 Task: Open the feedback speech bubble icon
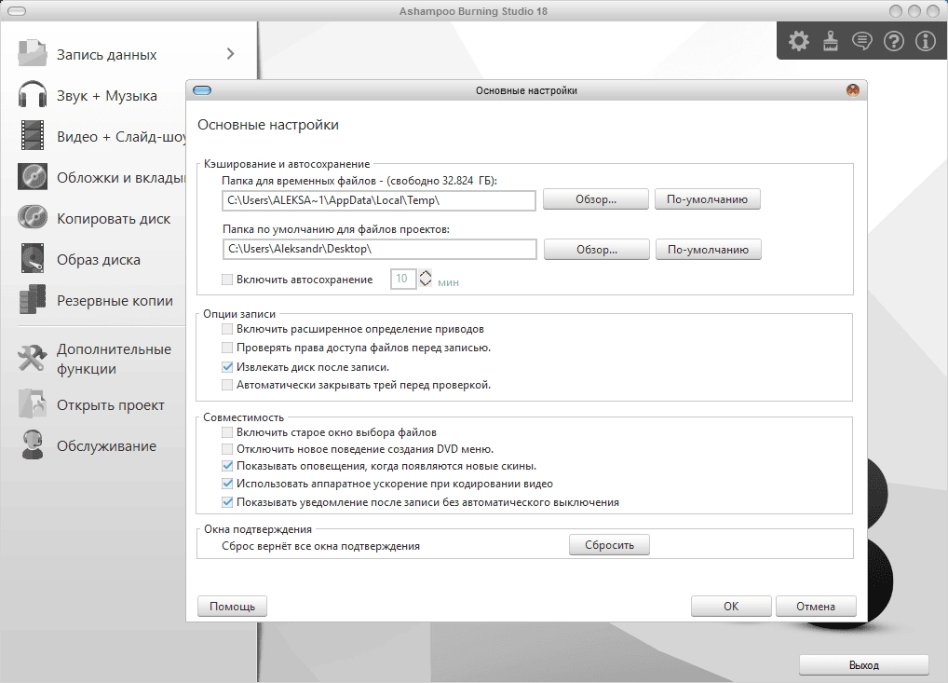click(x=862, y=41)
